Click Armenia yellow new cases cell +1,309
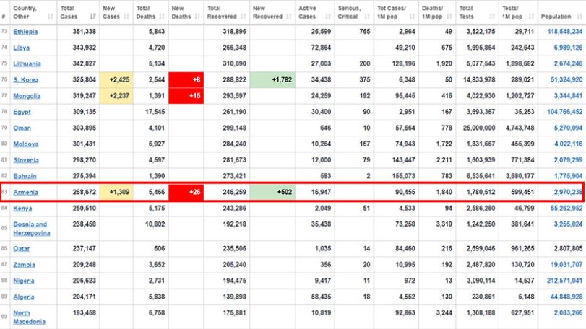This screenshot has height=329, width=586. (116, 192)
